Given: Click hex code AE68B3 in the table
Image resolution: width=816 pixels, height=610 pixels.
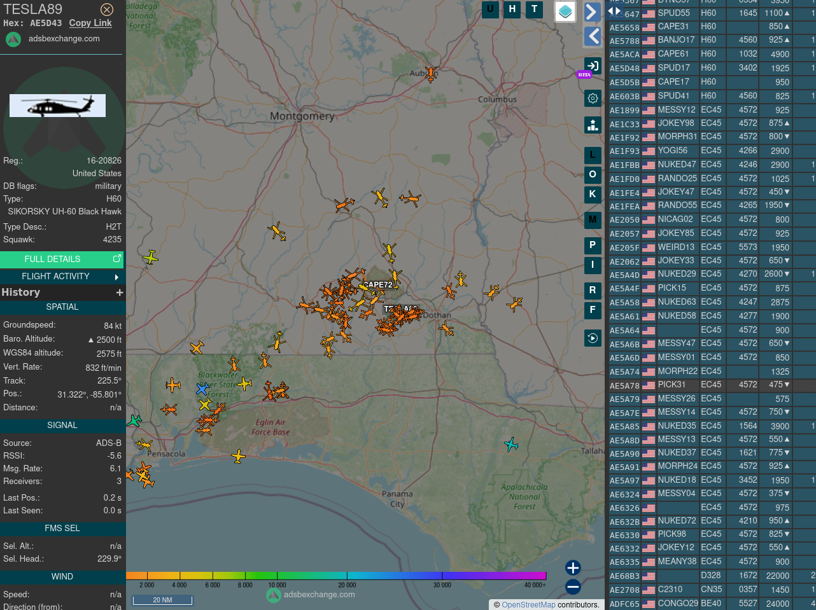Looking at the screenshot, I should coord(624,577).
